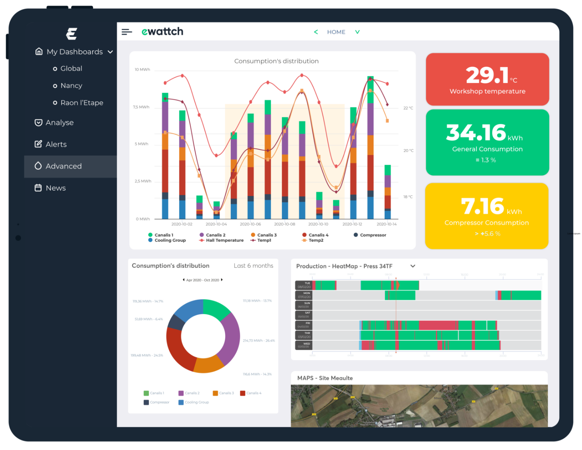582x450 pixels.
Task: Click the E logo atop sidebar
Action: point(72,34)
